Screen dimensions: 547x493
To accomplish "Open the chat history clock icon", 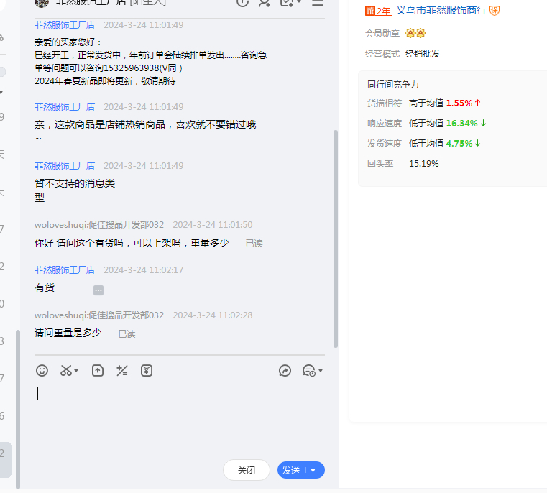I will tap(308, 371).
